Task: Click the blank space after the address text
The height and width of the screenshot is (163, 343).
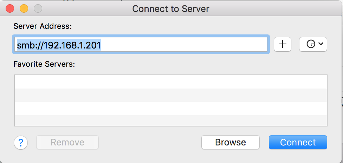Action: [183, 45]
